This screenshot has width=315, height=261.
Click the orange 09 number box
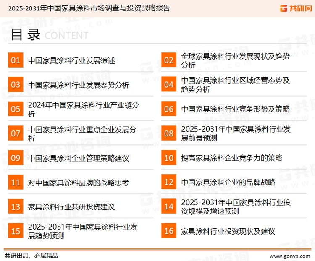[16, 158]
